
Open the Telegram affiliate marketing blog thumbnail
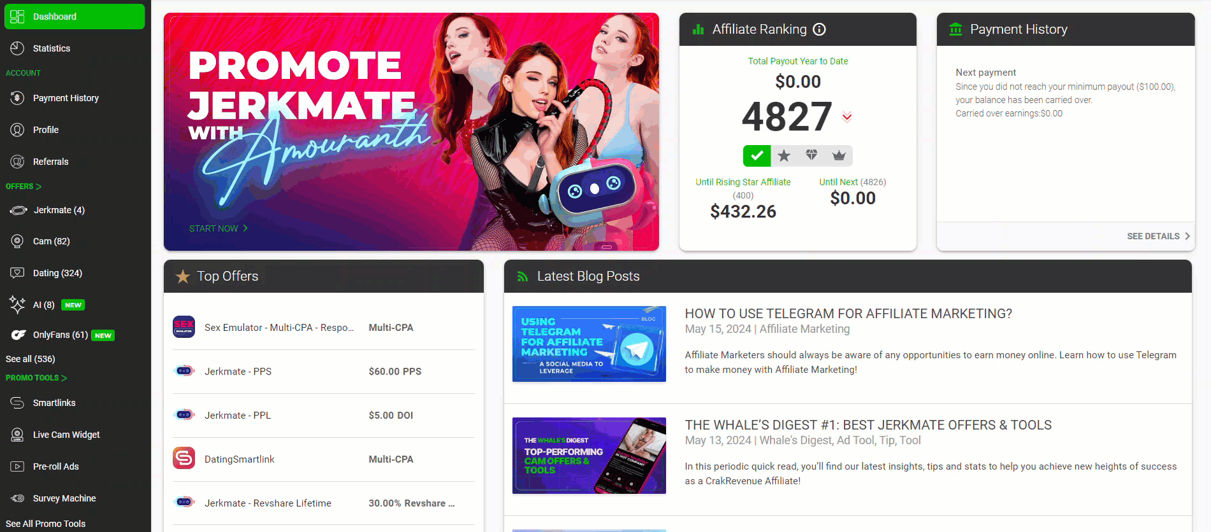[589, 344]
